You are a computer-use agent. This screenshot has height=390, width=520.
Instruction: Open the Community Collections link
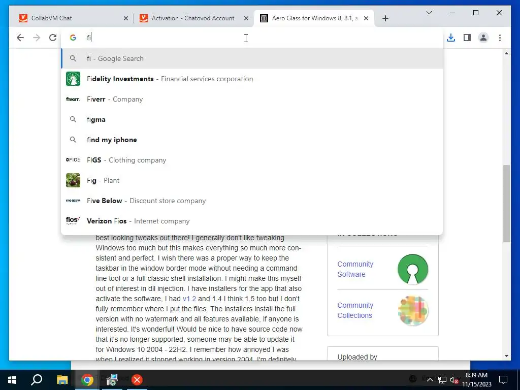click(355, 310)
